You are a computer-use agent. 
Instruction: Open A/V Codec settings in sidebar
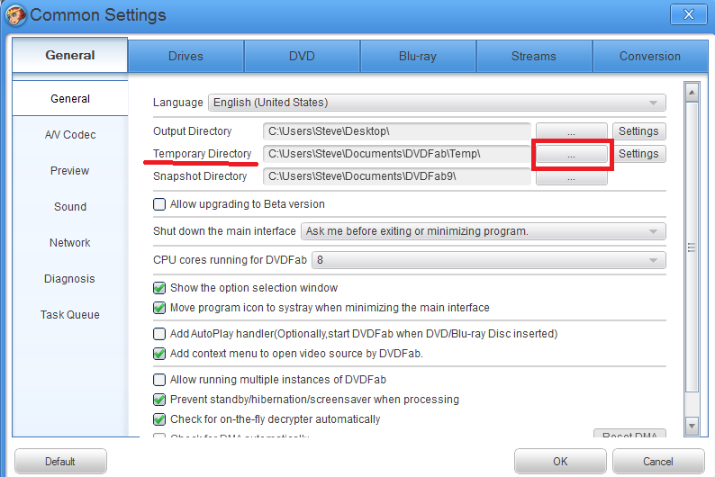pyautogui.click(x=70, y=135)
